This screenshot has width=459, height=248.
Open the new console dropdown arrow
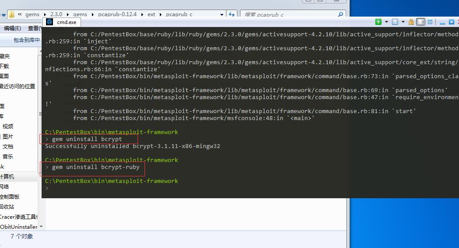(x=386, y=22)
